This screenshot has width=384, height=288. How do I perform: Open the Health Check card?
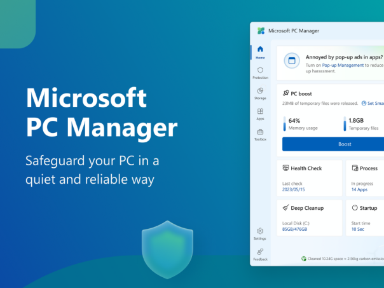310,177
